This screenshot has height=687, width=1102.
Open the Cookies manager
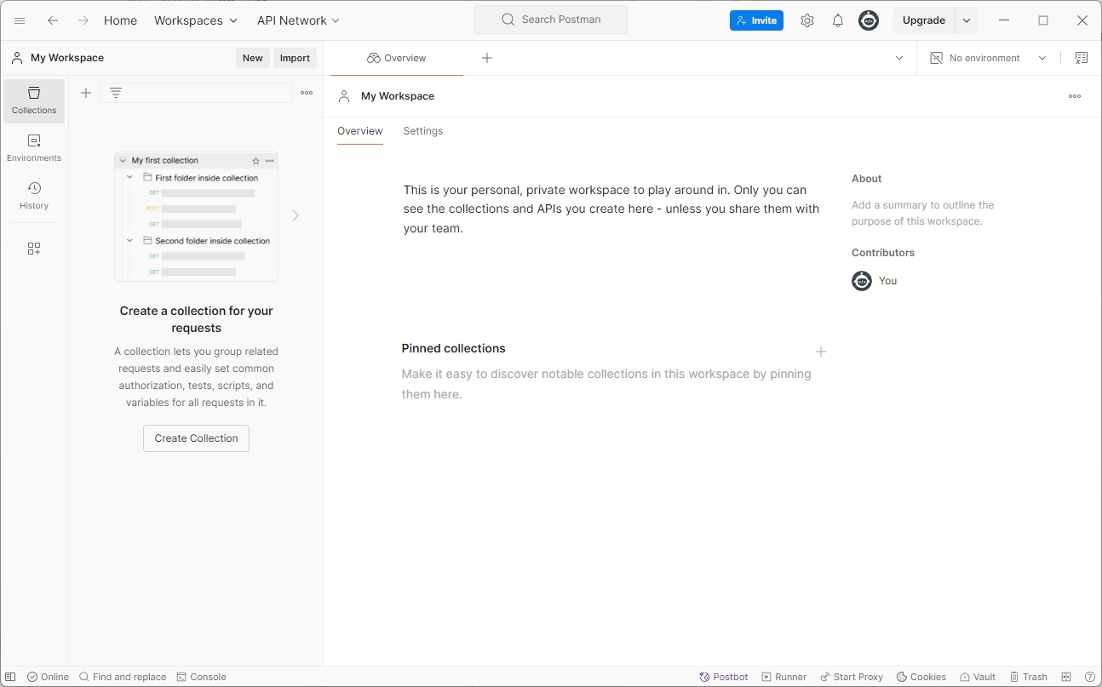921,677
